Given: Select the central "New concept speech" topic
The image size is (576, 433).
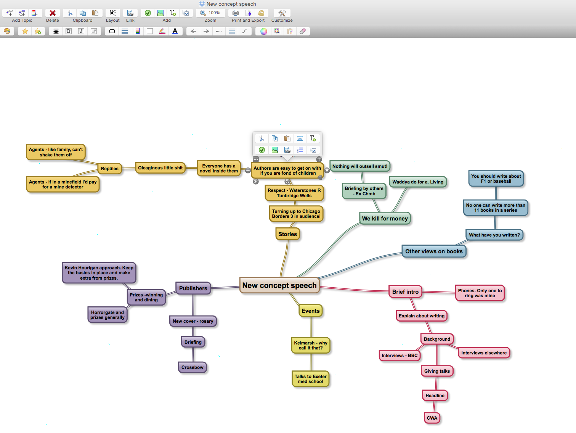Looking at the screenshot, I should (x=279, y=285).
